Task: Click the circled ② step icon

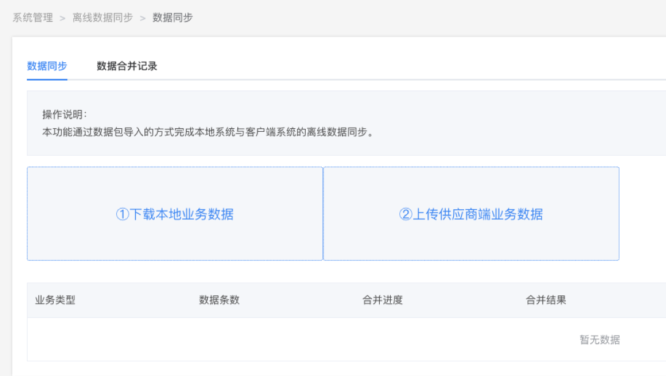Action: tap(405, 214)
